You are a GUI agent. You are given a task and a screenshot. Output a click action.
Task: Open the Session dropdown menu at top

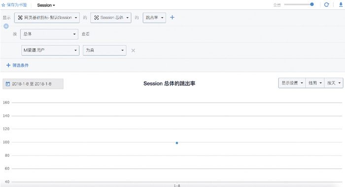click(46, 5)
